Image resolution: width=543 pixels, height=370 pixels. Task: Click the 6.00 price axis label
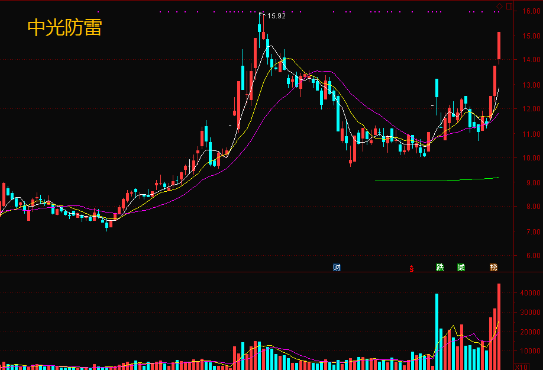click(530, 256)
